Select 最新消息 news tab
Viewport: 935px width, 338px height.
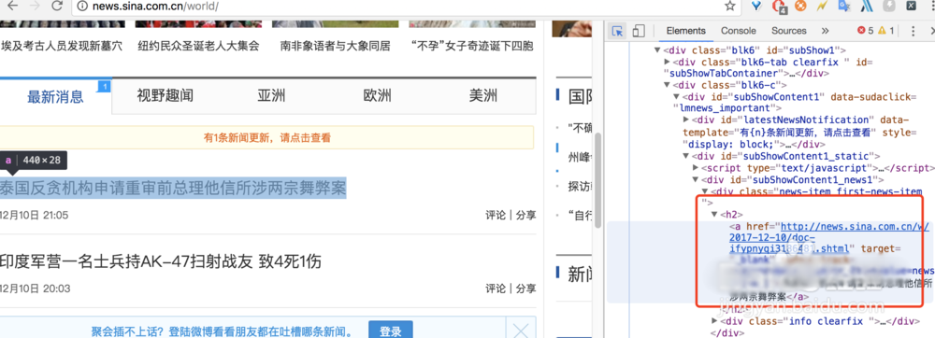pos(55,96)
